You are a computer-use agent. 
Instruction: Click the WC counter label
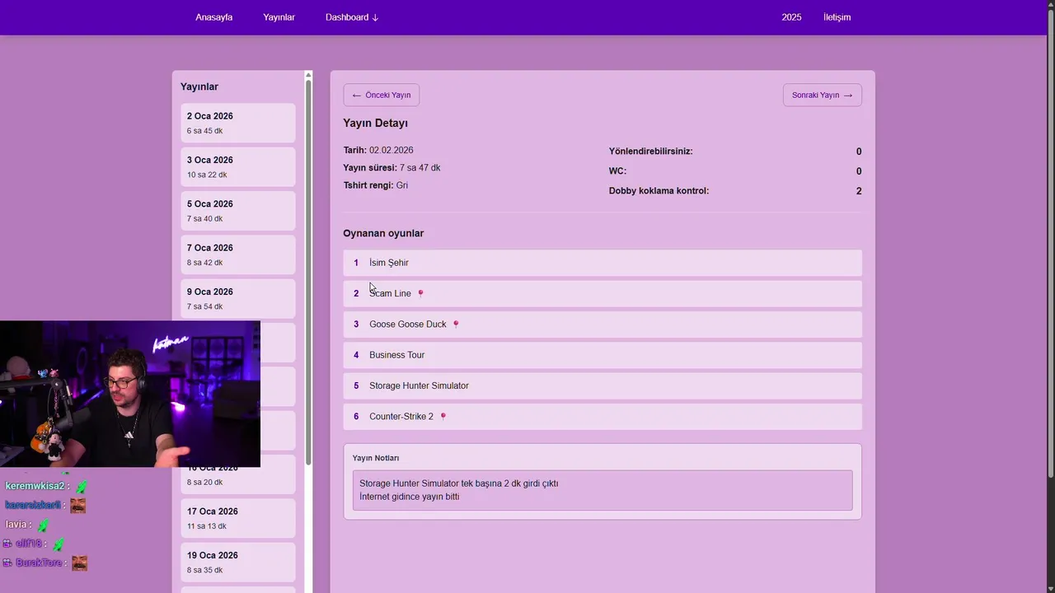617,171
